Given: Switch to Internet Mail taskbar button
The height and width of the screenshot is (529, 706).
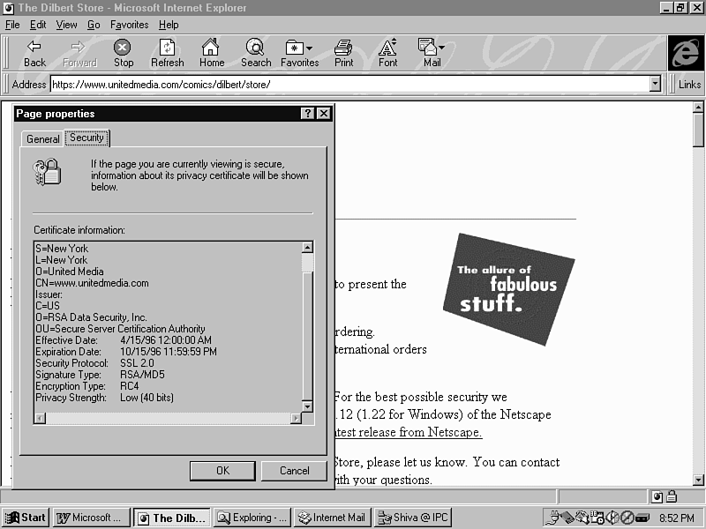Looking at the screenshot, I should 332,518.
